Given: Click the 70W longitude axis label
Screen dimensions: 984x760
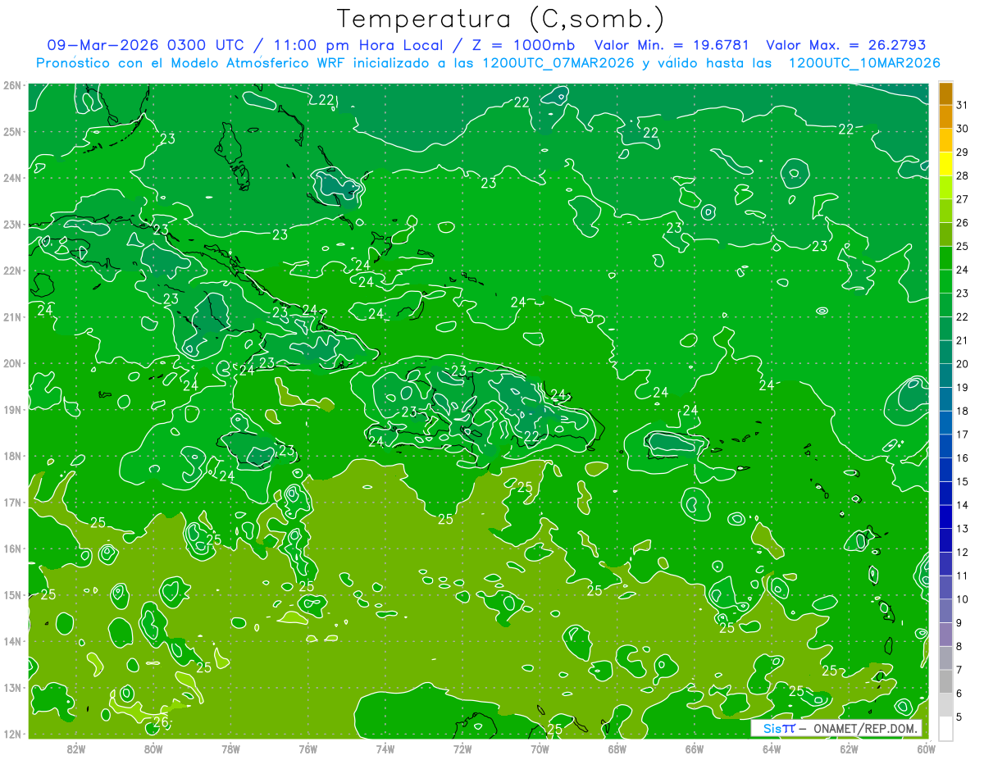Looking at the screenshot, I should coord(540,749).
